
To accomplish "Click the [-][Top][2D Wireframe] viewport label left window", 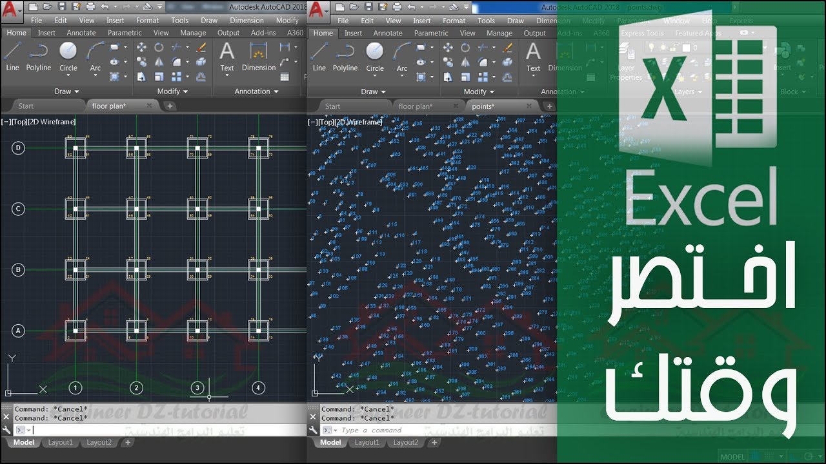I will pyautogui.click(x=38, y=122).
